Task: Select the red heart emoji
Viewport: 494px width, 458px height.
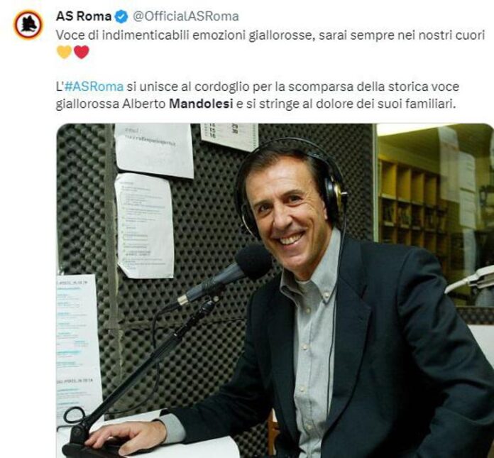Action: 82,52
